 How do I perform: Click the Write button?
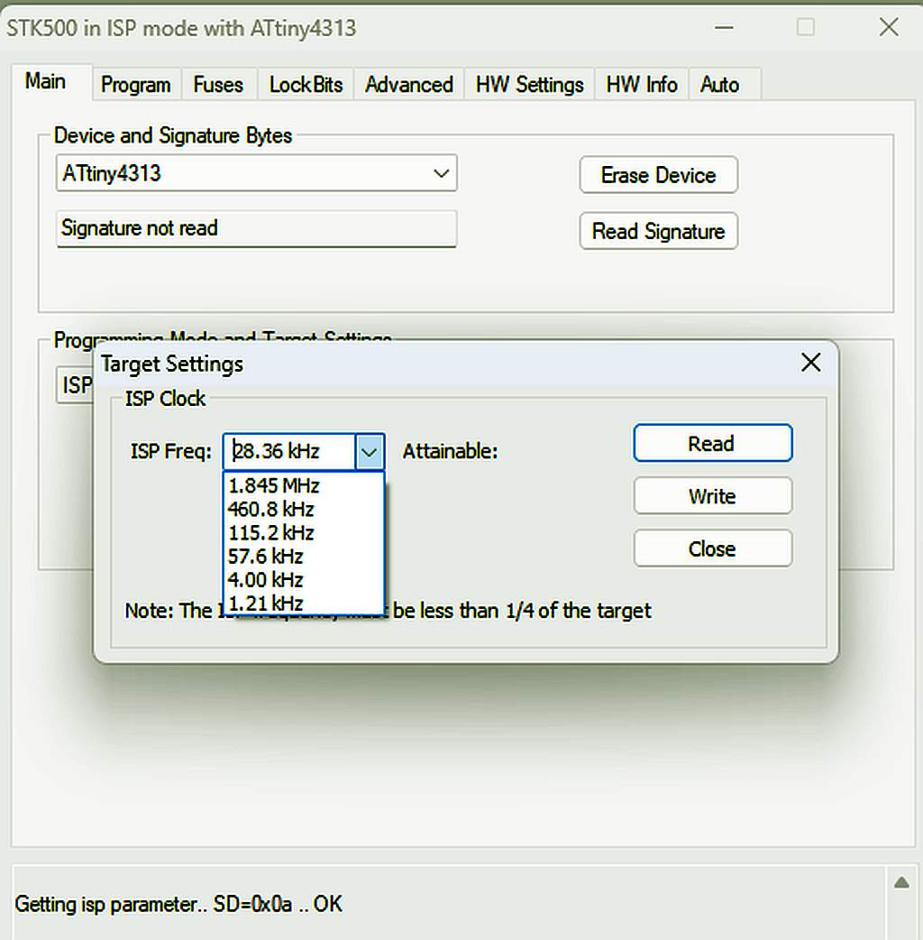712,496
